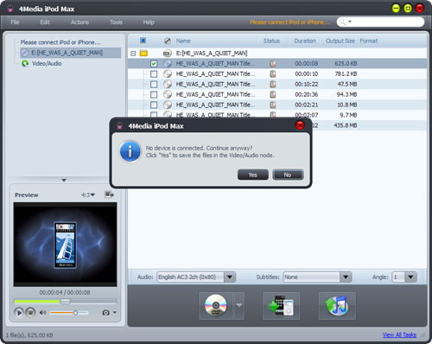Viewport: 432px width, 344px height.
Task: Open the Edit menu
Action: (x=45, y=22)
